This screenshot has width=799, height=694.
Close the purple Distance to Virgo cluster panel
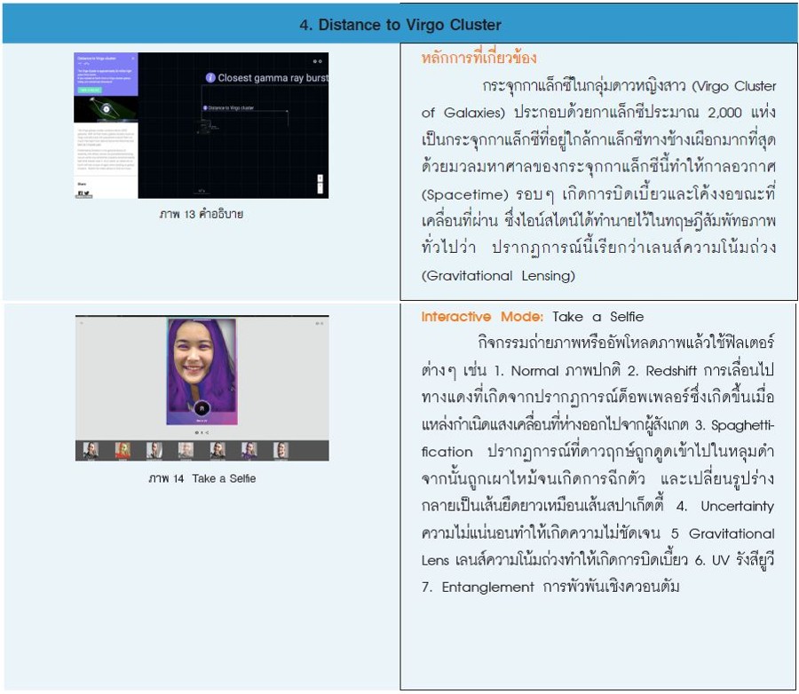tap(132, 59)
